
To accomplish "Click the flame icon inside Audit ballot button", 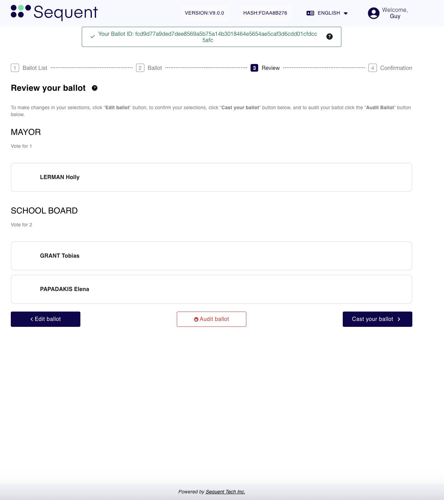I will 196,319.
